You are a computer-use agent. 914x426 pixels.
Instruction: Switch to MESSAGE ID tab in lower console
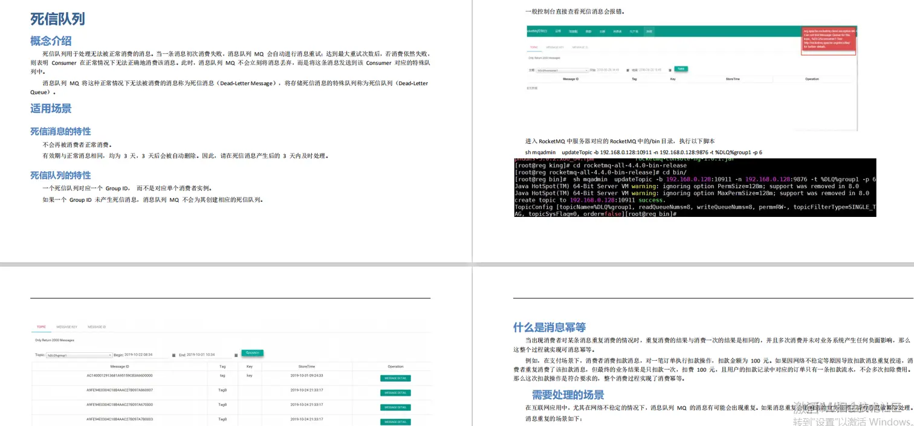97,326
